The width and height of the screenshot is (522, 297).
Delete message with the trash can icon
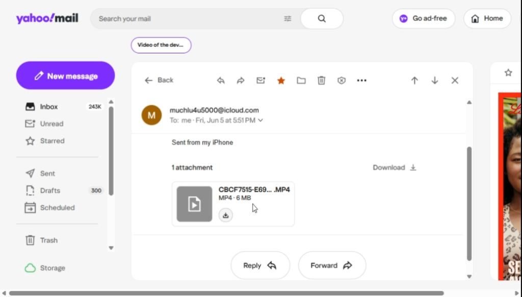321,80
